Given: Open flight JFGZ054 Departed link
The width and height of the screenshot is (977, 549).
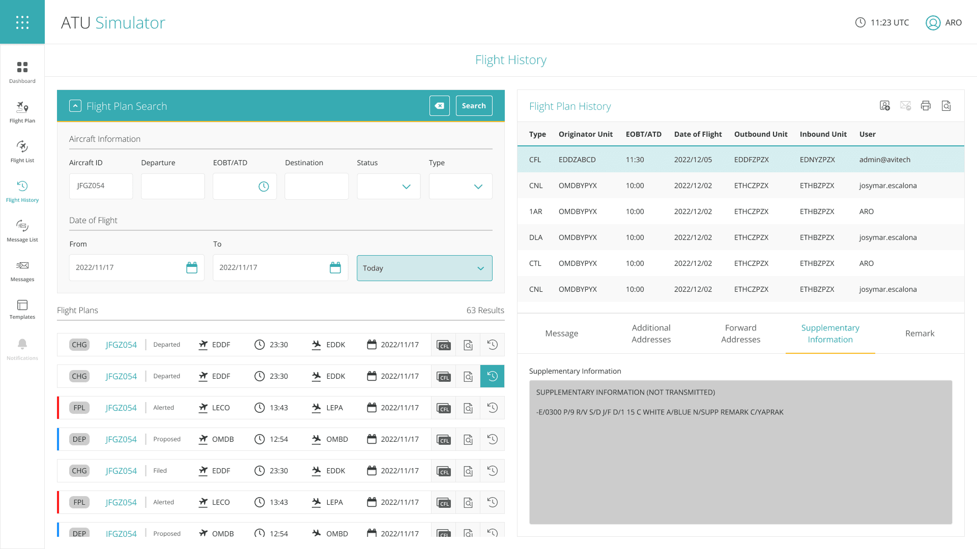Looking at the screenshot, I should 121,345.
